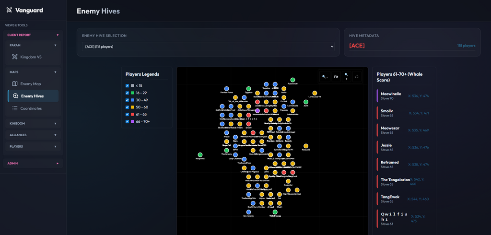Screen dimensions: 491x235
Task: Select the green Ashh node
Action: 306,102
